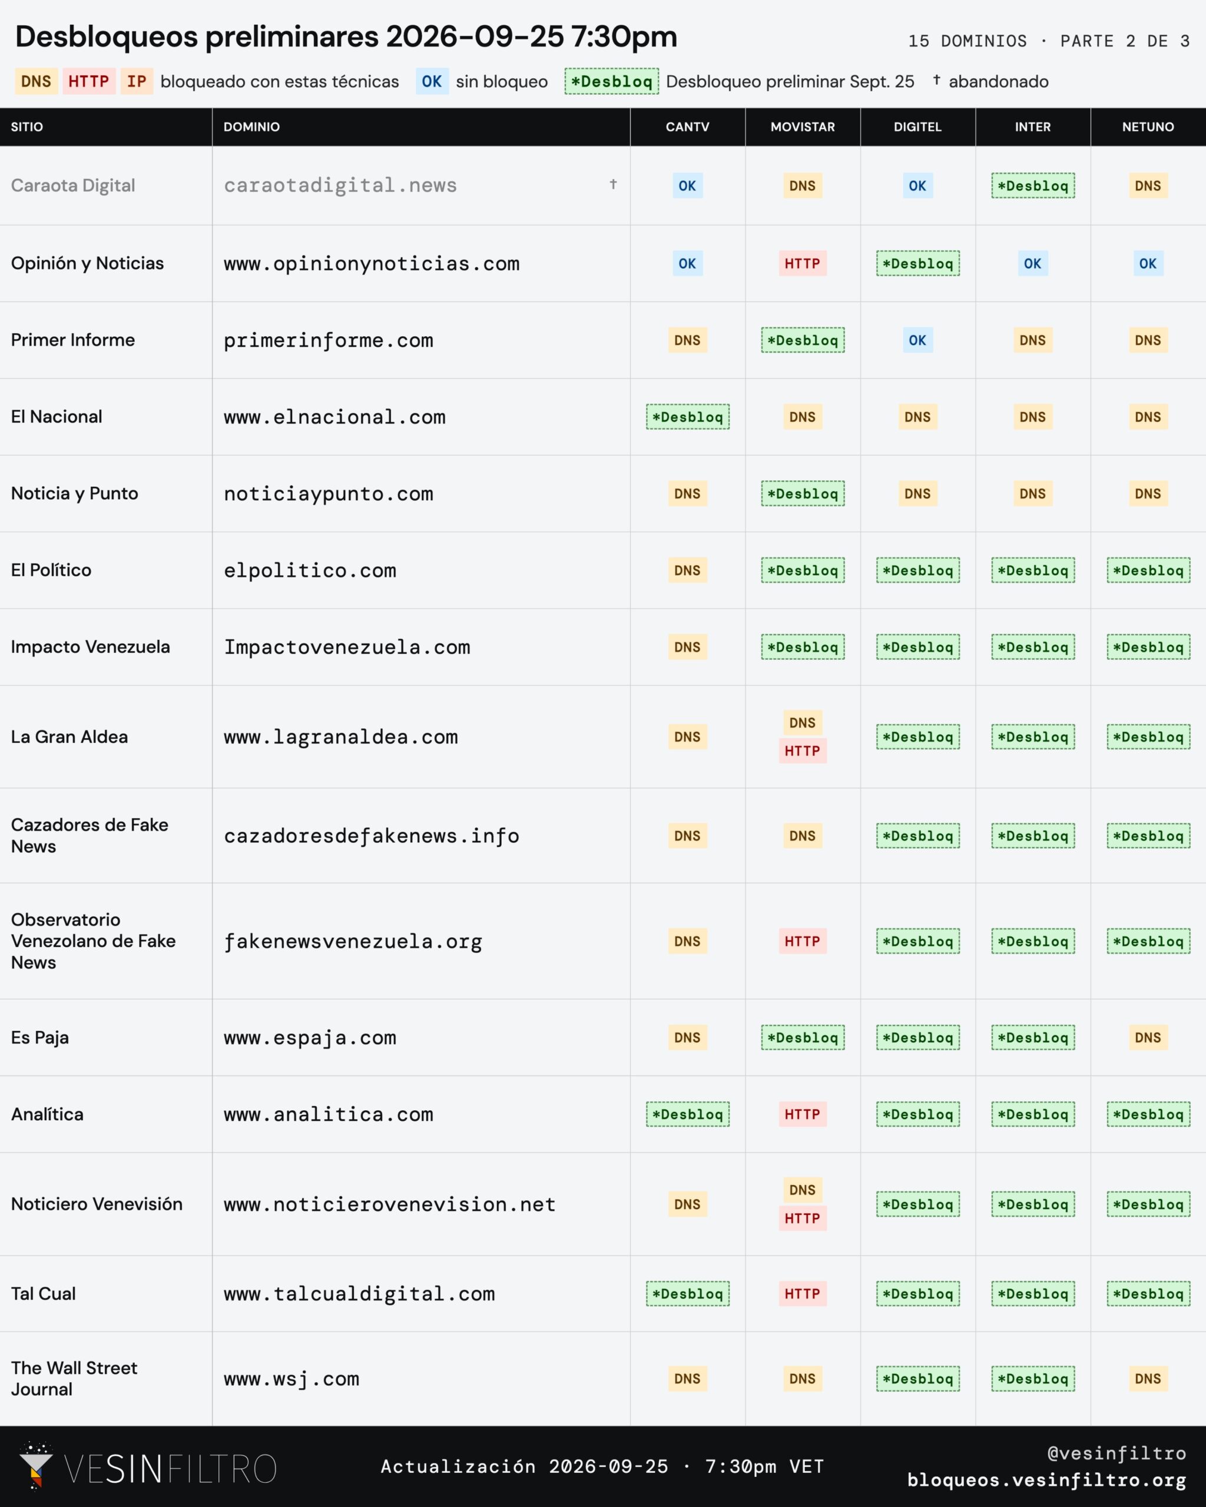Select the DOMINIO column header
This screenshot has width=1206, height=1507.
(251, 127)
